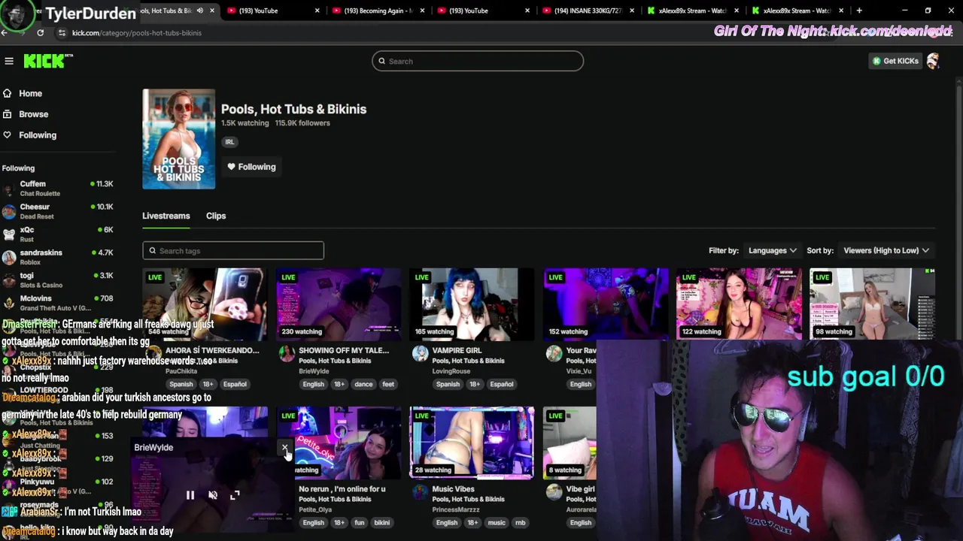Click the browser reload button
The image size is (963, 541).
[40, 33]
